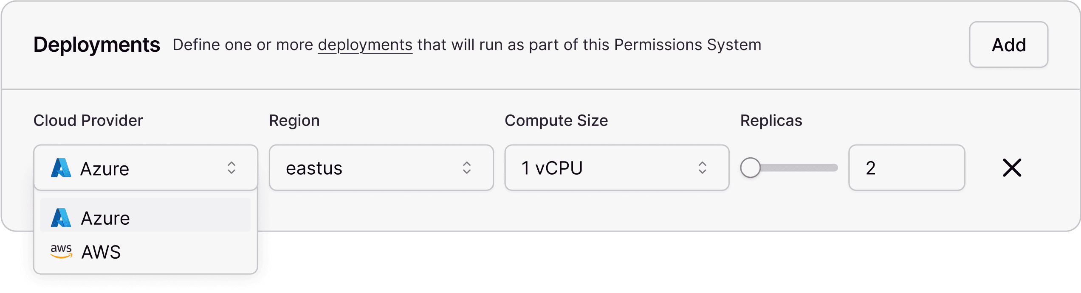Open the Compute Size dropdown showing 1 vCPU
The height and width of the screenshot is (293, 1081).
(616, 168)
